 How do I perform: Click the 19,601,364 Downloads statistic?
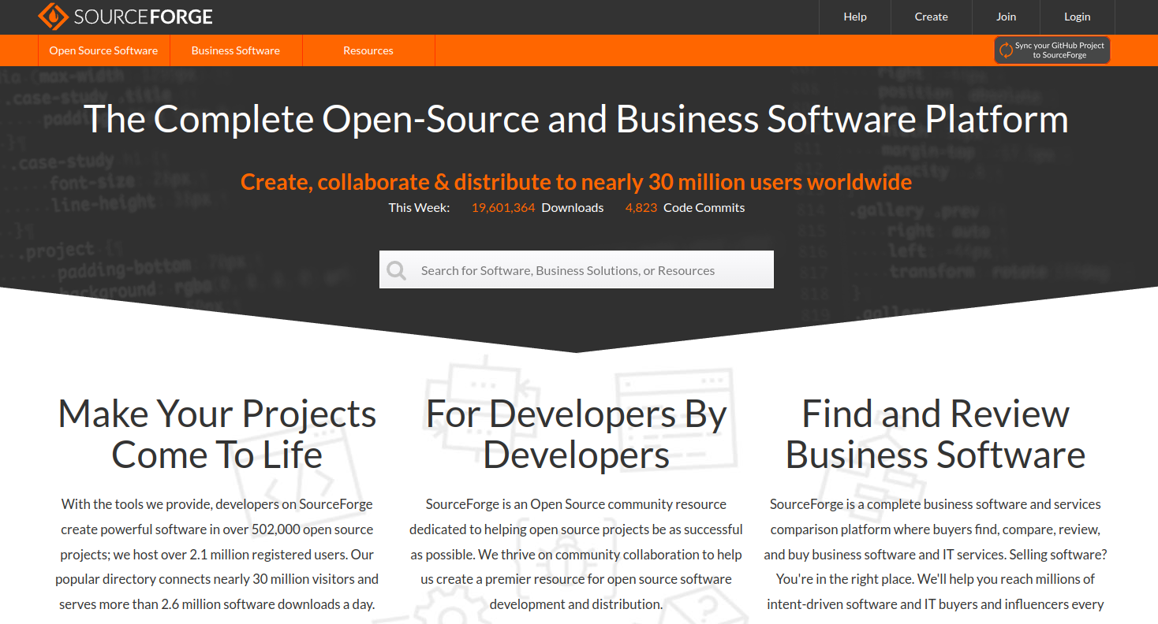[536, 208]
